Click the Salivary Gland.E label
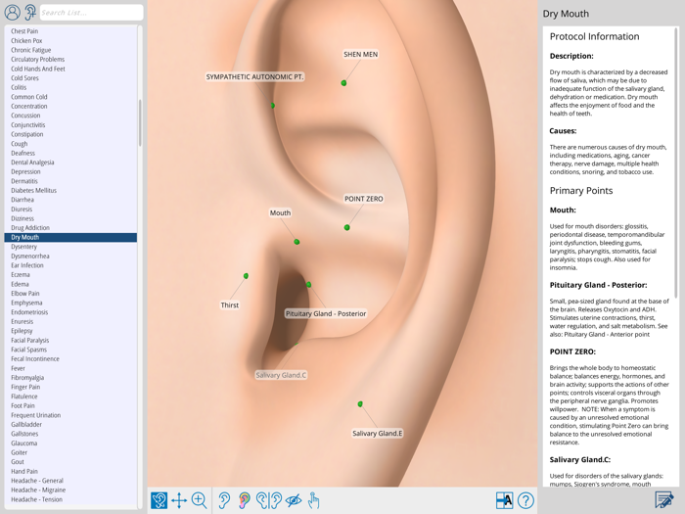The image size is (685, 514). [x=378, y=433]
